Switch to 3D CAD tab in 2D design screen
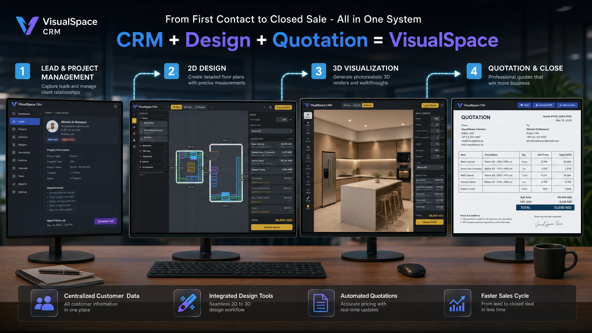The height and width of the screenshot is (333, 592). click(188, 107)
